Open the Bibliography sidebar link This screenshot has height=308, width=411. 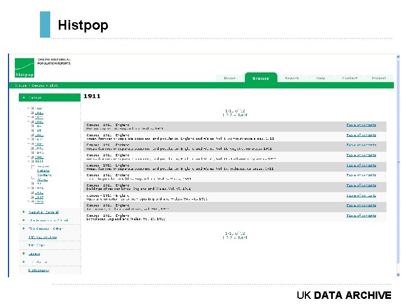39,270
